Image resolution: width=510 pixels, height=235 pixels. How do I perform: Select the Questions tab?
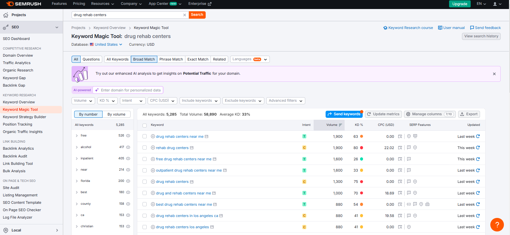point(91,59)
